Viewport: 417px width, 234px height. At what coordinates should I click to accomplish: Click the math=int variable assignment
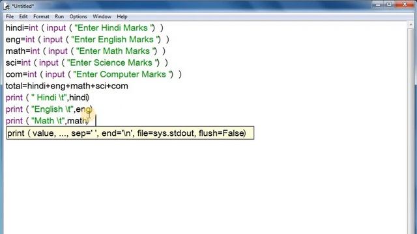(x=23, y=51)
